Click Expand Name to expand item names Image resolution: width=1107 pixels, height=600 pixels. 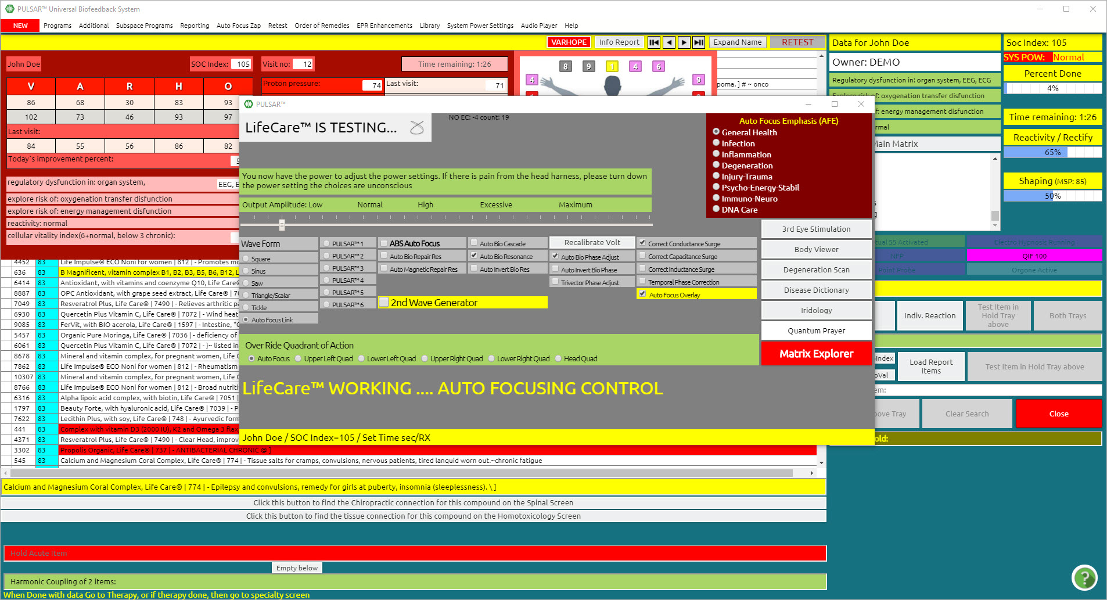tap(737, 42)
